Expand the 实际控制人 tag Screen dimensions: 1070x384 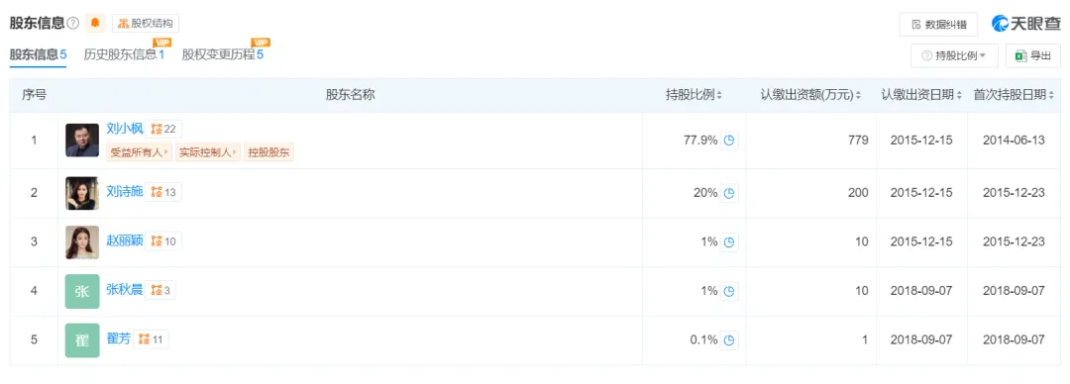pyautogui.click(x=209, y=152)
